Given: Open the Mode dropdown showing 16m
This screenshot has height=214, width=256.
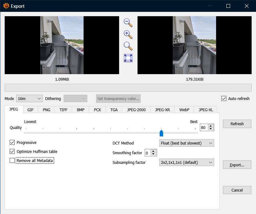Looking at the screenshot, I should tap(29, 98).
